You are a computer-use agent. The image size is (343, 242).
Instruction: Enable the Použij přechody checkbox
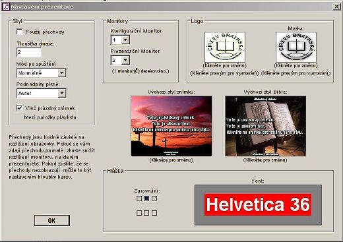[20, 32]
